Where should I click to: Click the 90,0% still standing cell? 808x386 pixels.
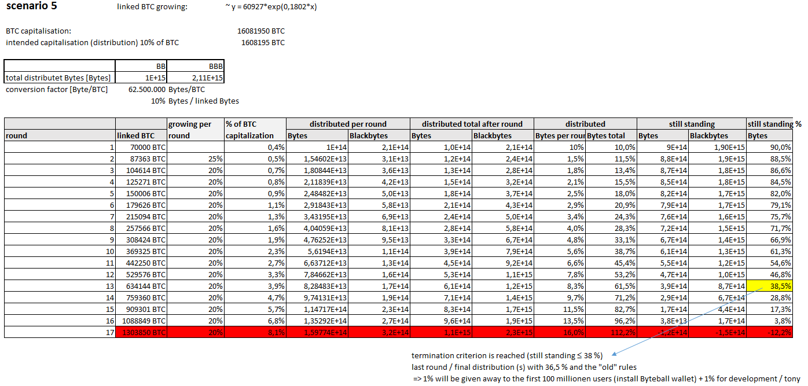[769, 147]
